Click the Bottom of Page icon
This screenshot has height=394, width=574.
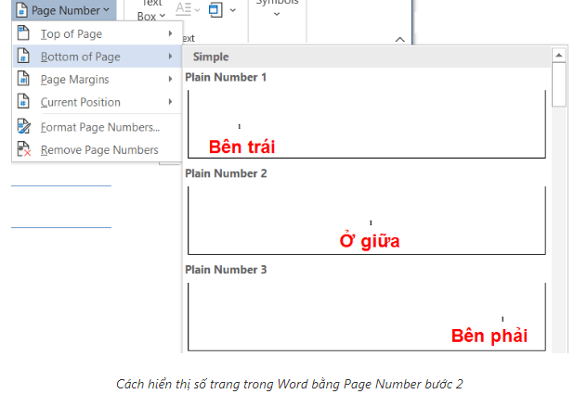(x=23, y=57)
